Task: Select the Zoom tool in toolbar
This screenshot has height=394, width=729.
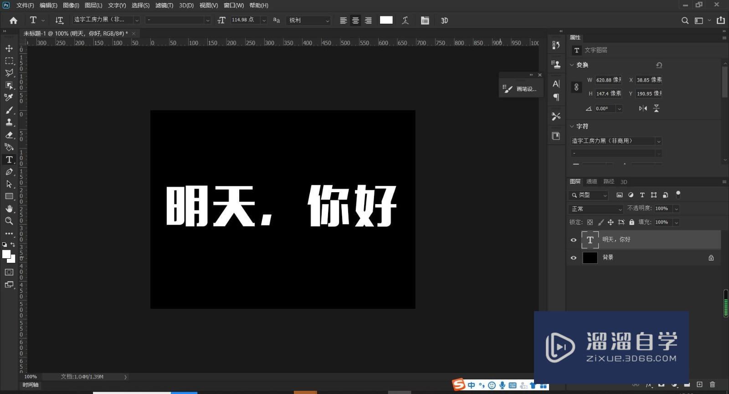Action: pos(9,221)
